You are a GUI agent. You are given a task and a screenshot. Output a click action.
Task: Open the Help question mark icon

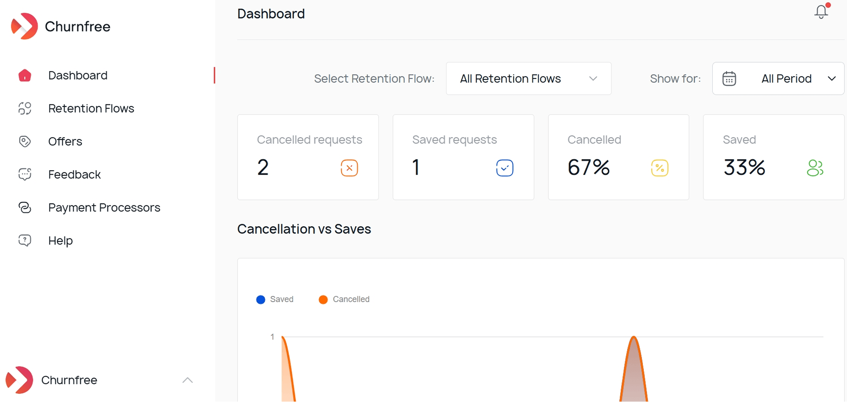pyautogui.click(x=25, y=240)
